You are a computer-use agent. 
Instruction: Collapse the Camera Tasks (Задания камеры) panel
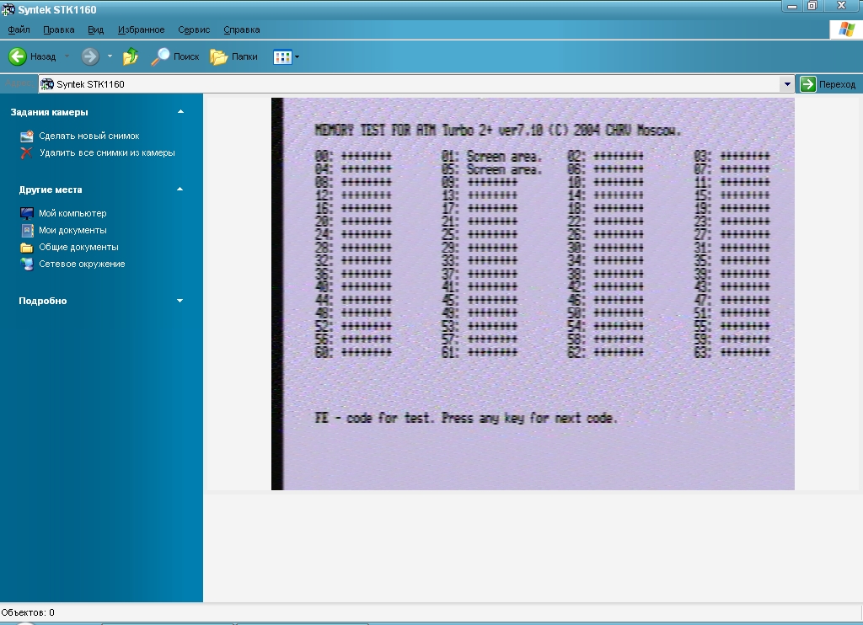tap(180, 111)
